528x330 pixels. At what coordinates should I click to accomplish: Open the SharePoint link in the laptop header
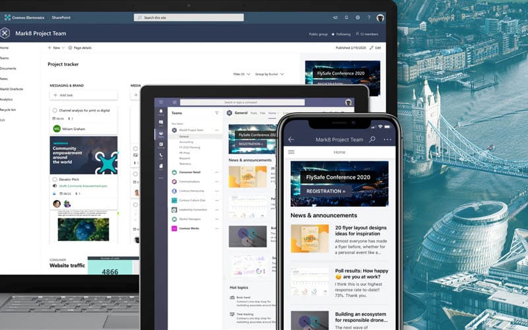(x=61, y=18)
